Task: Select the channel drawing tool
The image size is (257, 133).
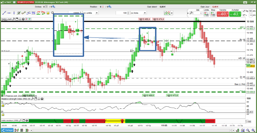Action: 29,13
